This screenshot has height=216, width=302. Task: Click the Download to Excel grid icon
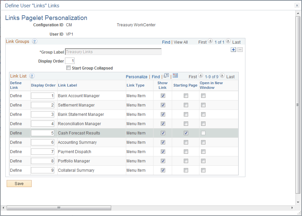175,76
